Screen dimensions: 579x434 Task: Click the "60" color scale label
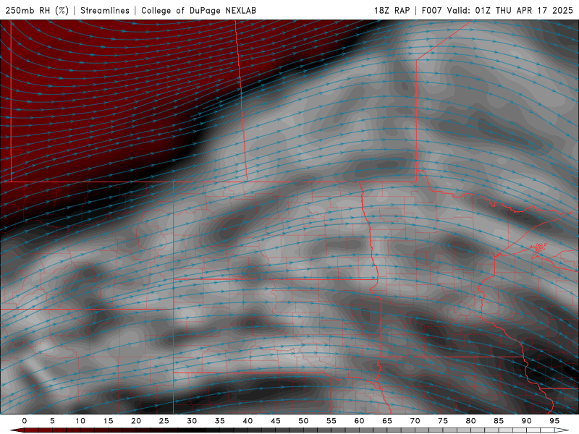359,421
